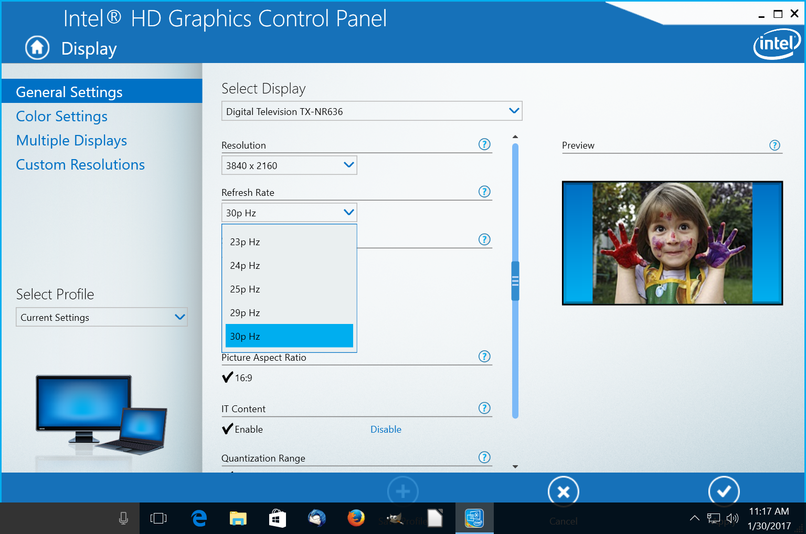
Task: Click the taskbar clock and date
Action: (x=769, y=518)
